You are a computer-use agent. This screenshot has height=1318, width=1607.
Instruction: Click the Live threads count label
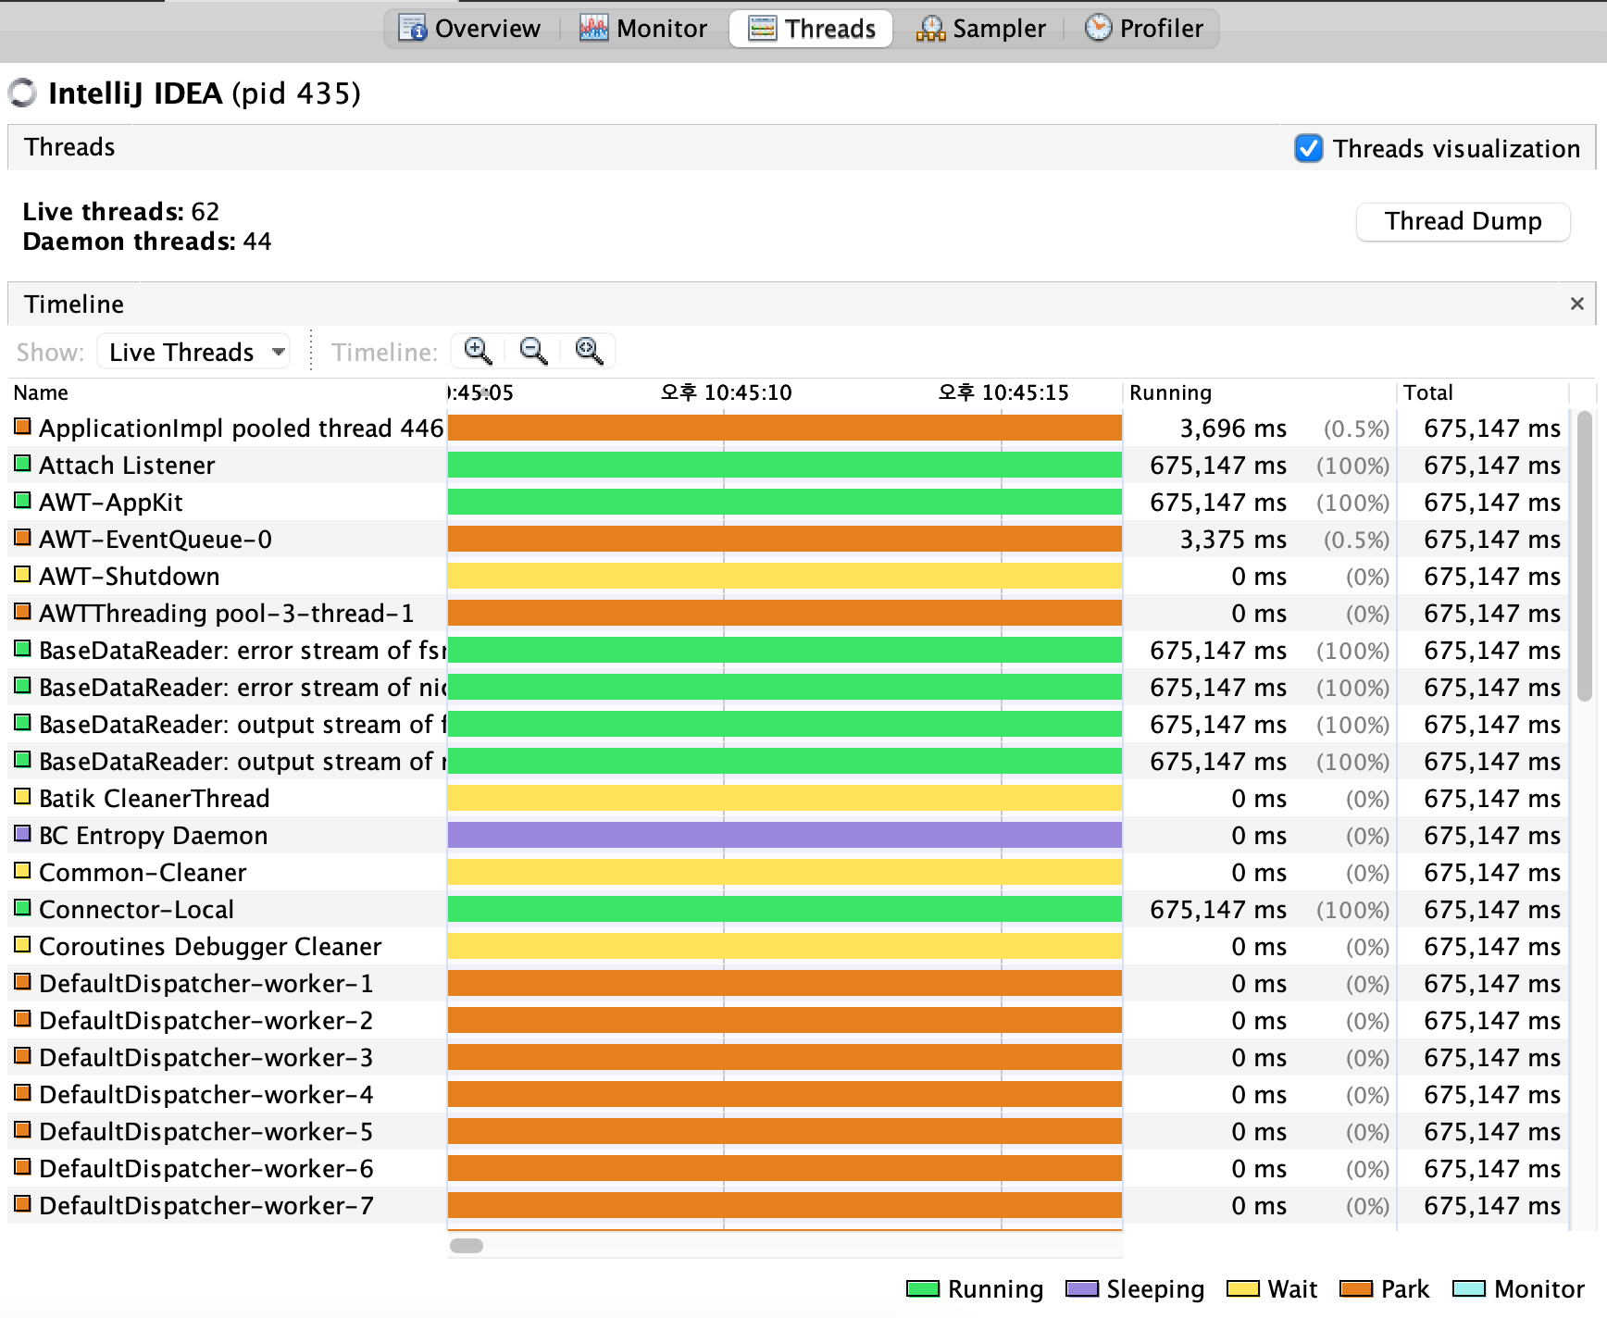click(120, 211)
